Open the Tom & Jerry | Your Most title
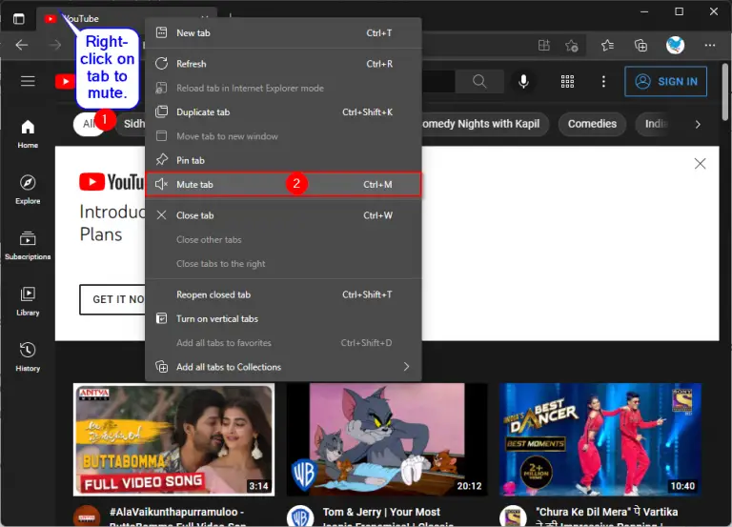Viewport: 732px width, 527px height. pos(388,517)
